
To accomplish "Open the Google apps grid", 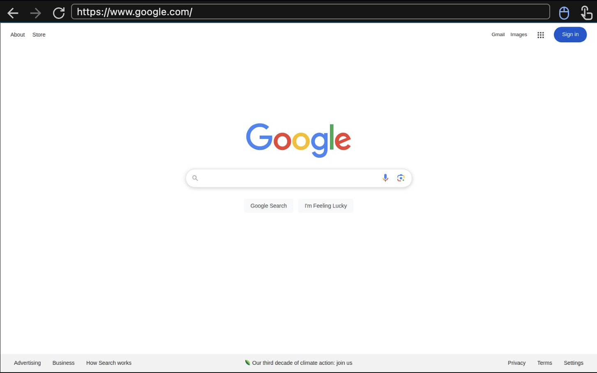I will 541,35.
